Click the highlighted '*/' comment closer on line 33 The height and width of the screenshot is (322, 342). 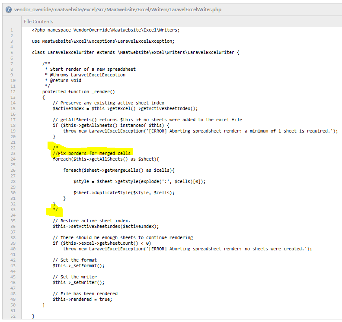pyautogui.click(x=55, y=210)
